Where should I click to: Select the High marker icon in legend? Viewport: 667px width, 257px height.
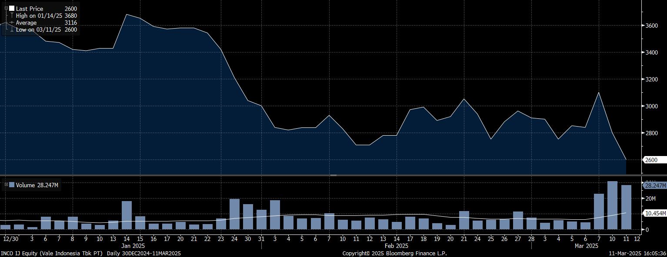[x=11, y=16]
